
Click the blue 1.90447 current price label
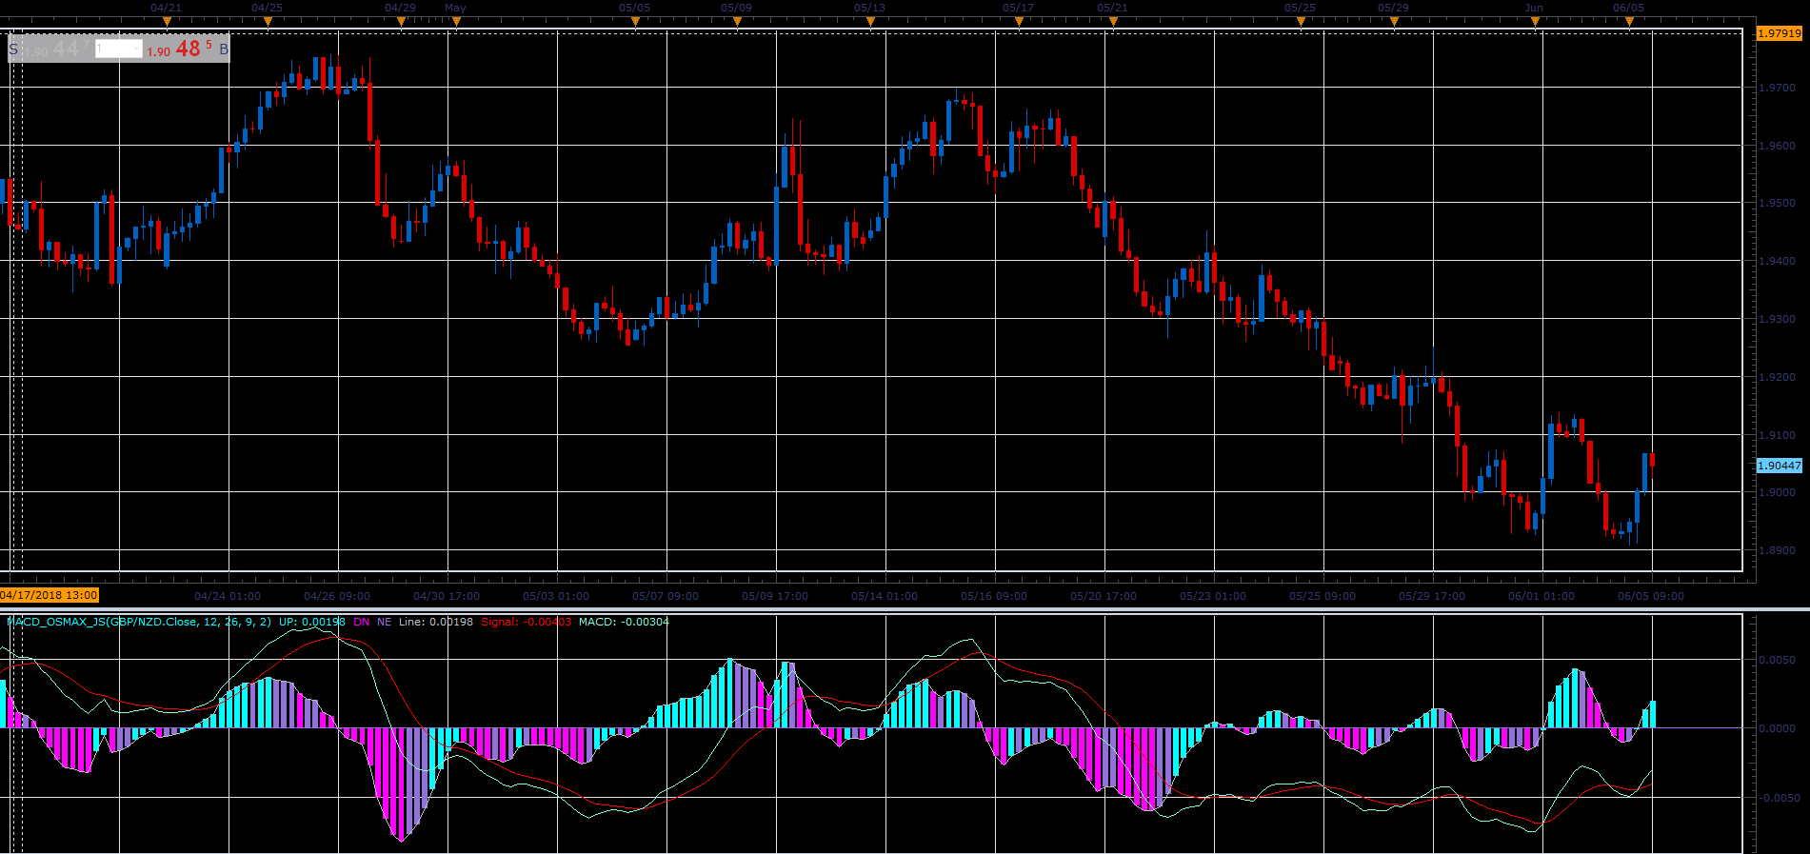point(1780,466)
